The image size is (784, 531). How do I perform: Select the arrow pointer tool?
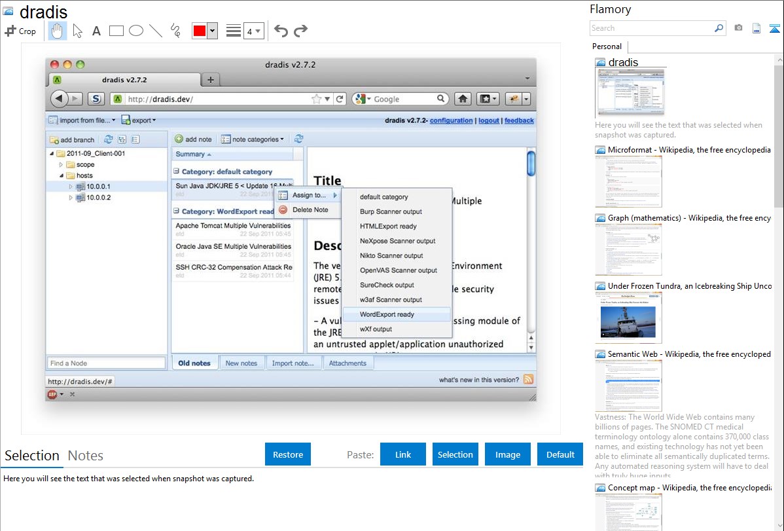click(77, 31)
